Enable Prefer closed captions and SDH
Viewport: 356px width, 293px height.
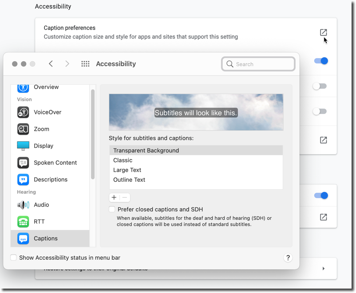click(112, 209)
